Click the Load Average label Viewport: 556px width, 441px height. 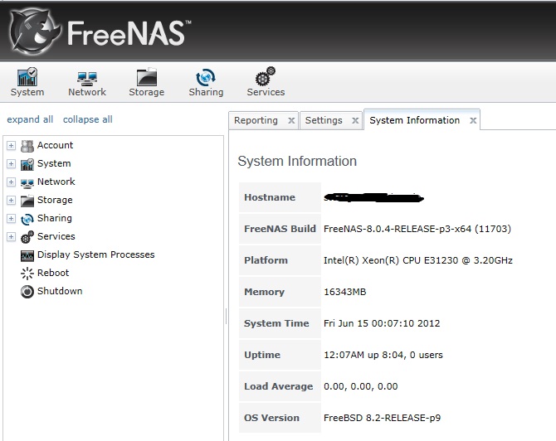tap(278, 386)
